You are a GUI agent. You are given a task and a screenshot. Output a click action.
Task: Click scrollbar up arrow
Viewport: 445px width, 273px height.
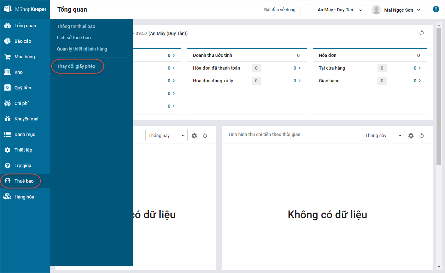439,25
